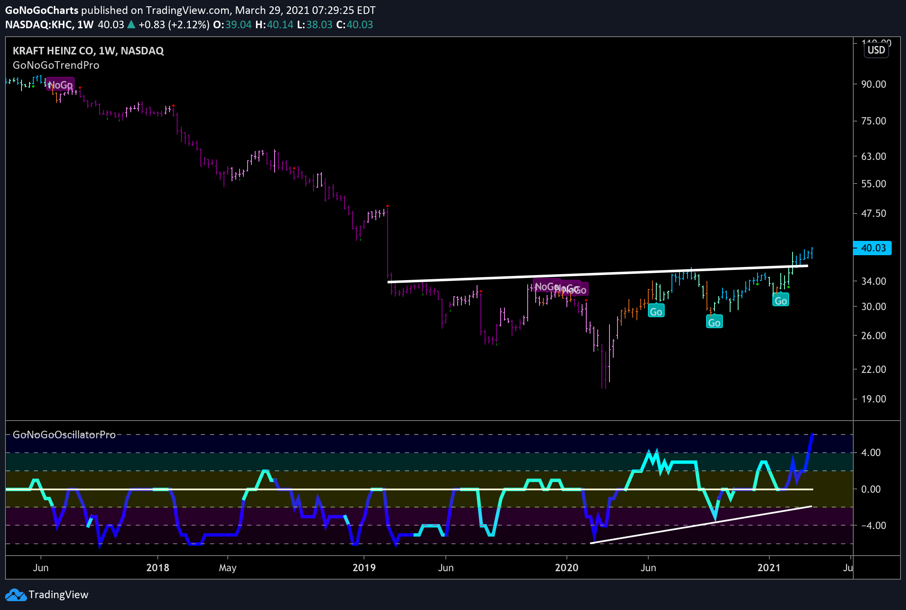This screenshot has width=906, height=610.
Task: Click the 2019 label on the time axis
Action: 364,567
